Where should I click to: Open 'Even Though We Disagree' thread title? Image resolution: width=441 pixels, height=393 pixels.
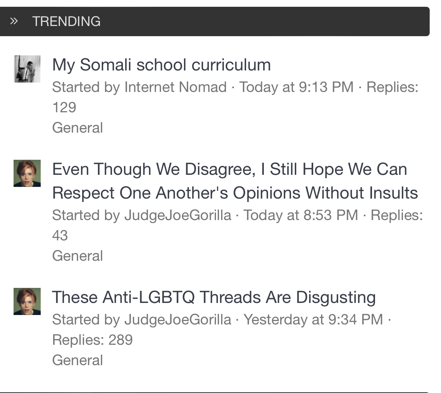coord(235,181)
